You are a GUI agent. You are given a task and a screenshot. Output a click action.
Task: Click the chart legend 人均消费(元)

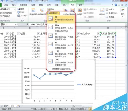(85, 85)
